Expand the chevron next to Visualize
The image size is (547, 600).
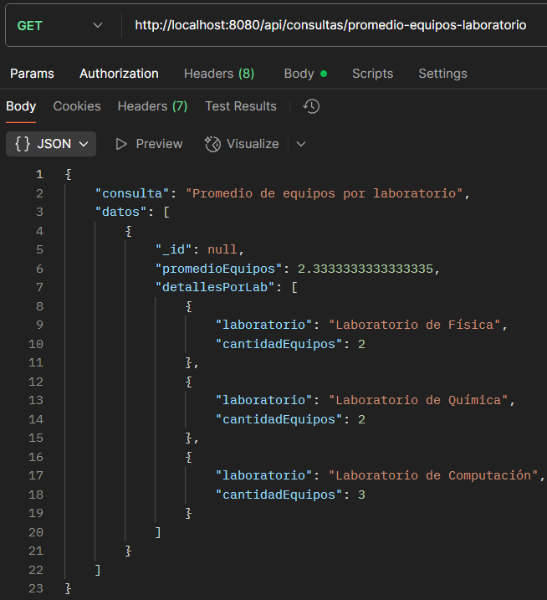(301, 144)
